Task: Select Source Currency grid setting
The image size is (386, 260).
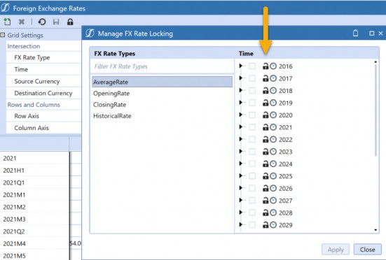Action: click(43, 81)
